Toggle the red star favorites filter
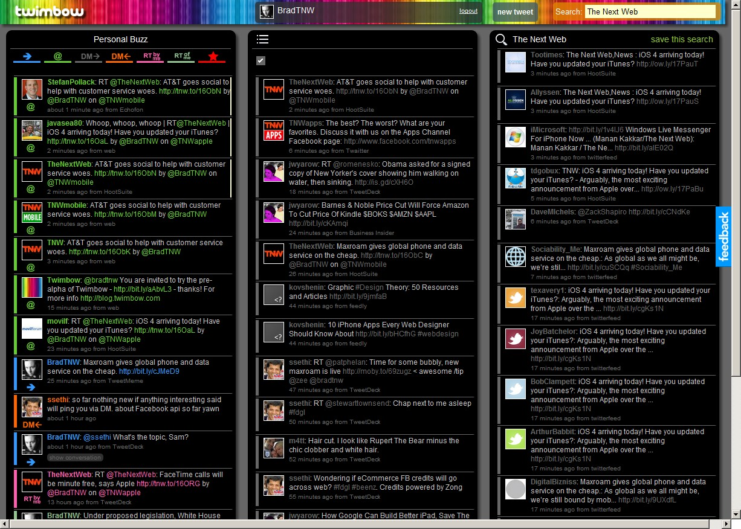The image size is (741, 529). coord(212,57)
